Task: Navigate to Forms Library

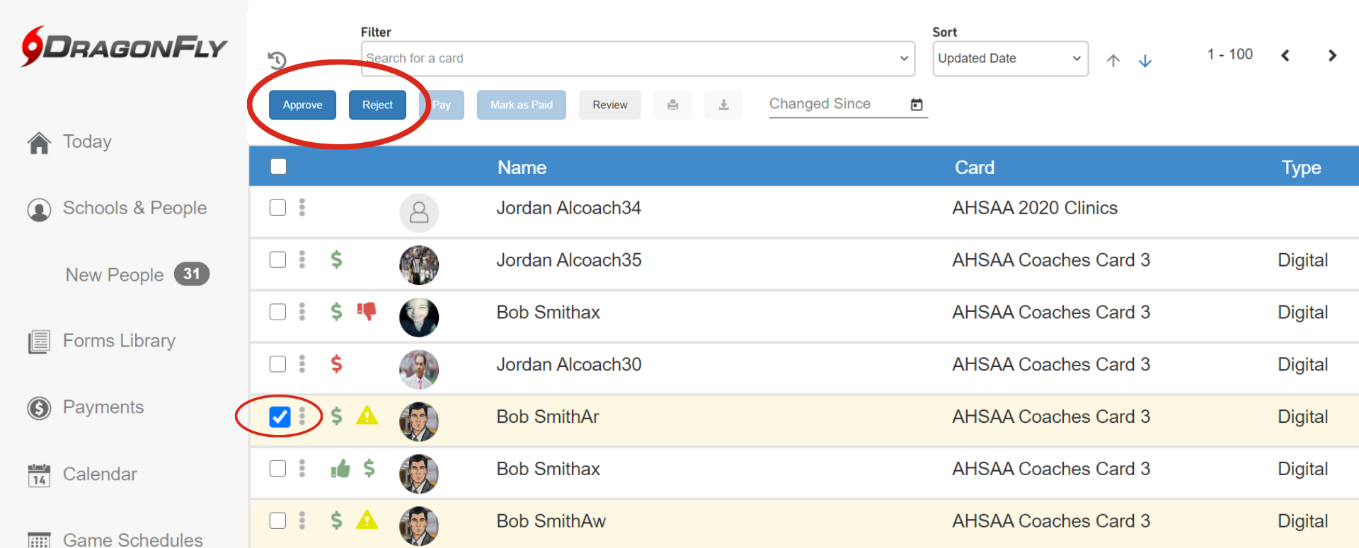Action: tap(119, 341)
